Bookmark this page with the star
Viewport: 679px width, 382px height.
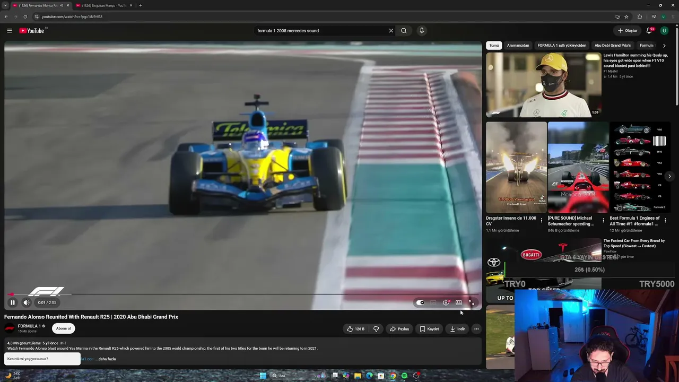pyautogui.click(x=626, y=16)
